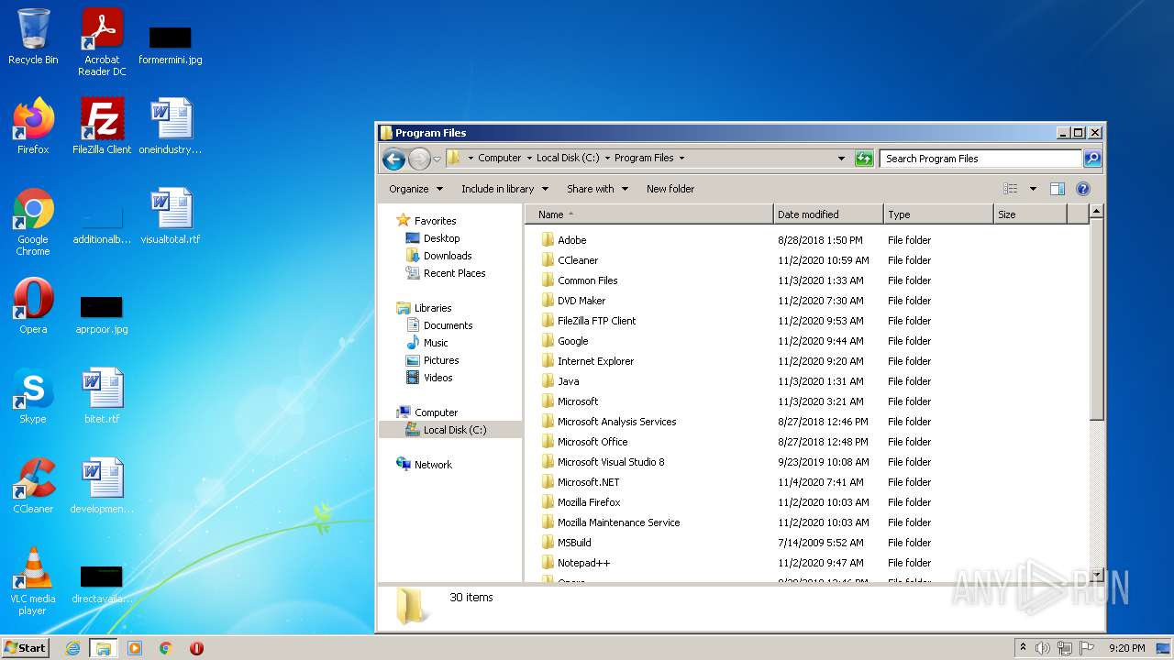Screen dimensions: 1174x660
Task: Open the Explorer help icon
Action: (1083, 189)
